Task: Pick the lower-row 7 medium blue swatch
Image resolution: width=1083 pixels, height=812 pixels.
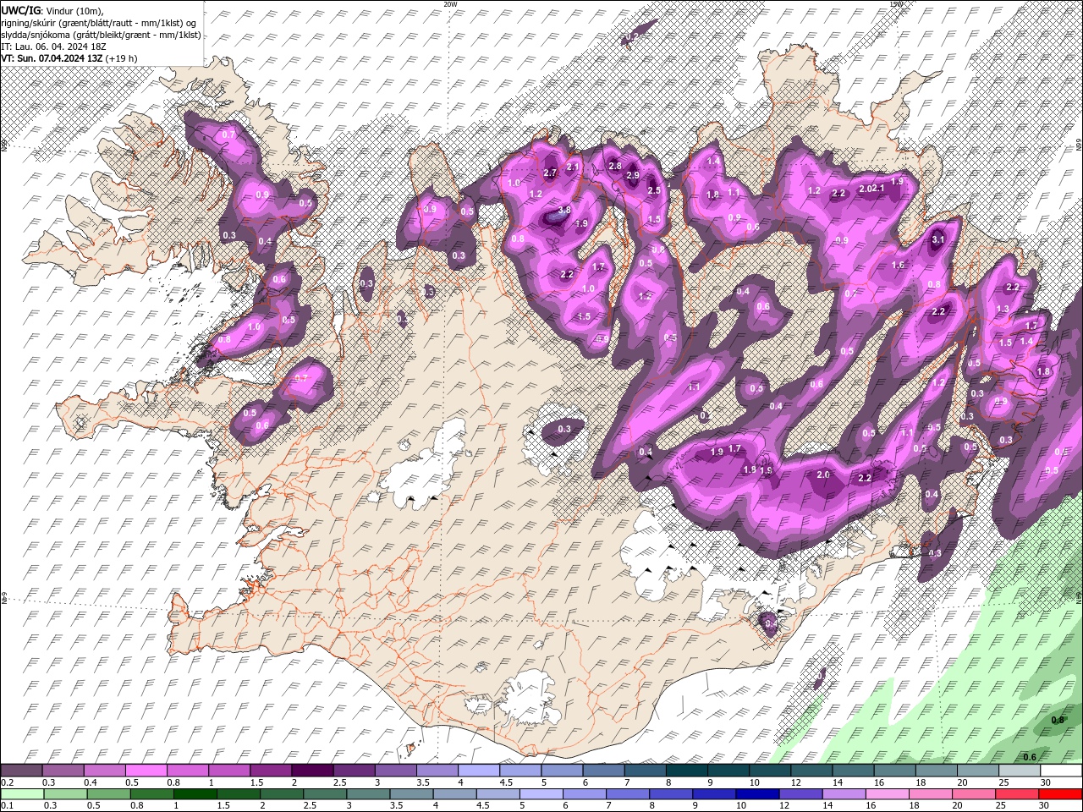Action: [x=628, y=794]
